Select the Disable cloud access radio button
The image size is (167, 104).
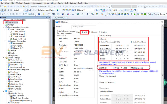pos(99,32)
